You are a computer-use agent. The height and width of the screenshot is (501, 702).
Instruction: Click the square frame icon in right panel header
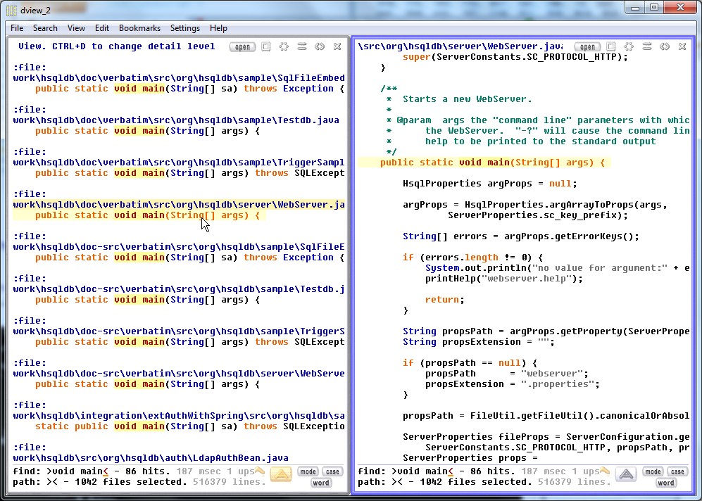point(611,47)
